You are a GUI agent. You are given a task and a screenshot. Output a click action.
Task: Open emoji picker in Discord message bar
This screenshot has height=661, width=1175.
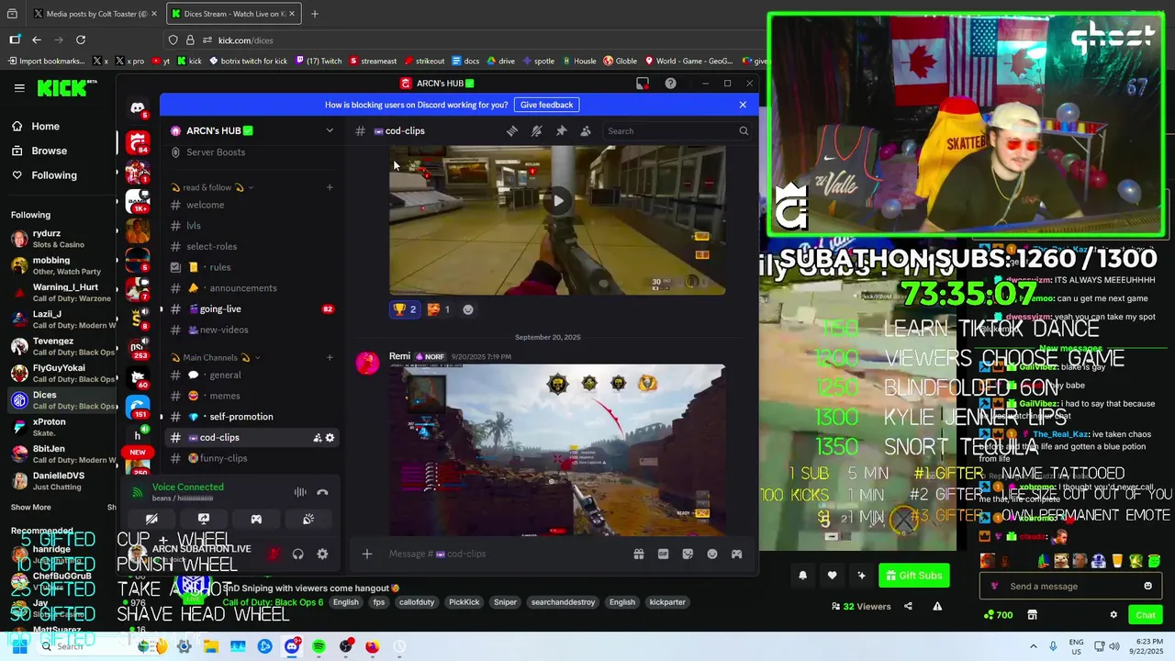pyautogui.click(x=712, y=554)
